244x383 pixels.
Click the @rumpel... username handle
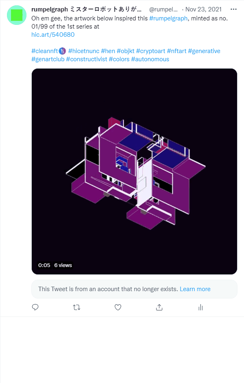tap(163, 9)
